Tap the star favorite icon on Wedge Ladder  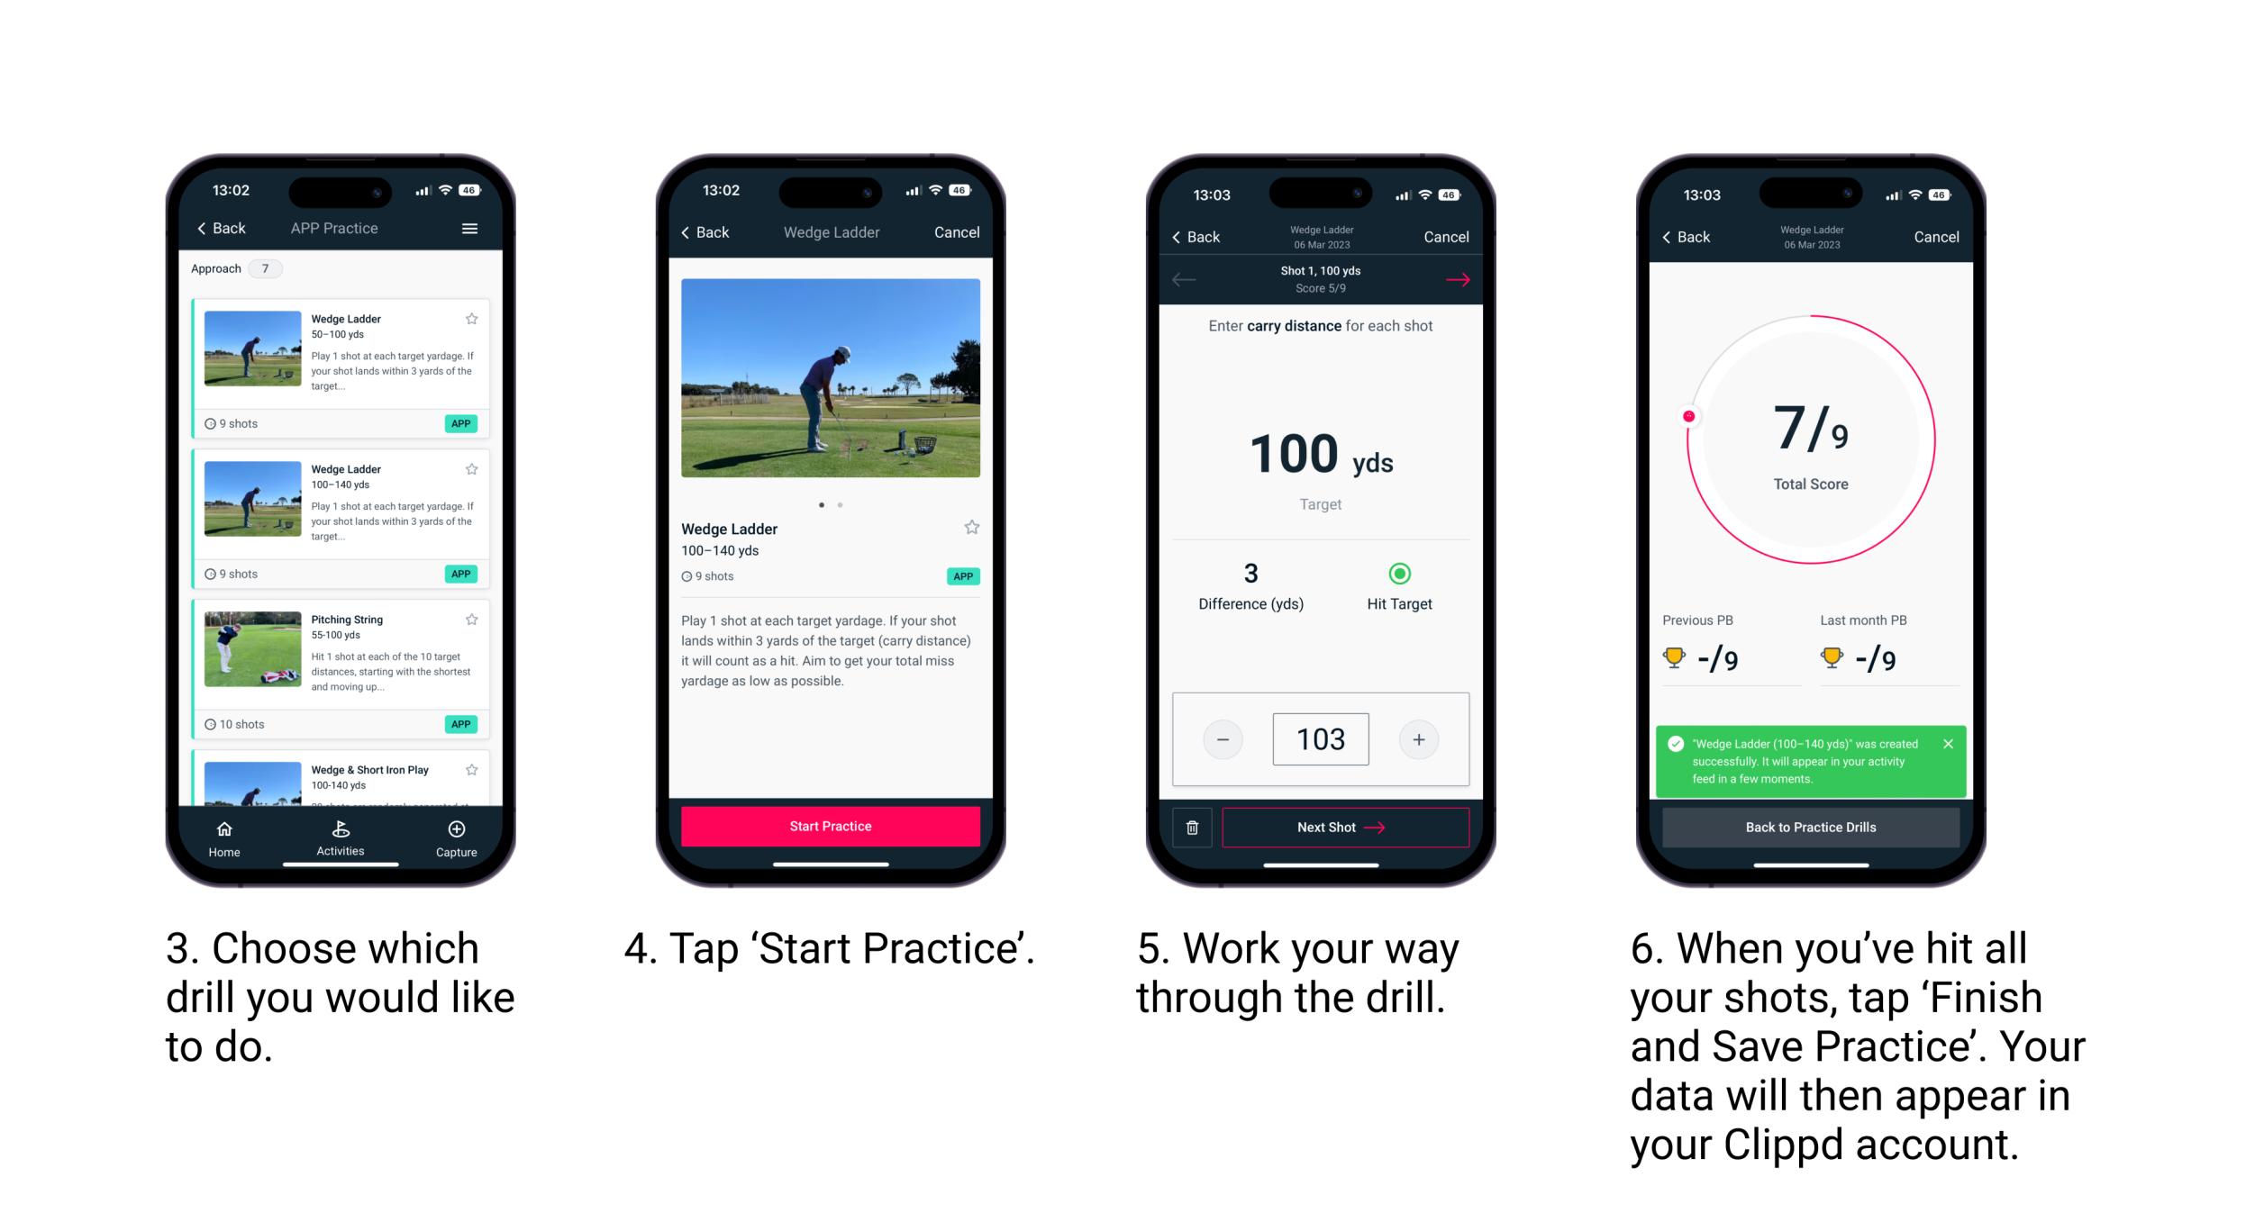pyautogui.click(x=477, y=317)
